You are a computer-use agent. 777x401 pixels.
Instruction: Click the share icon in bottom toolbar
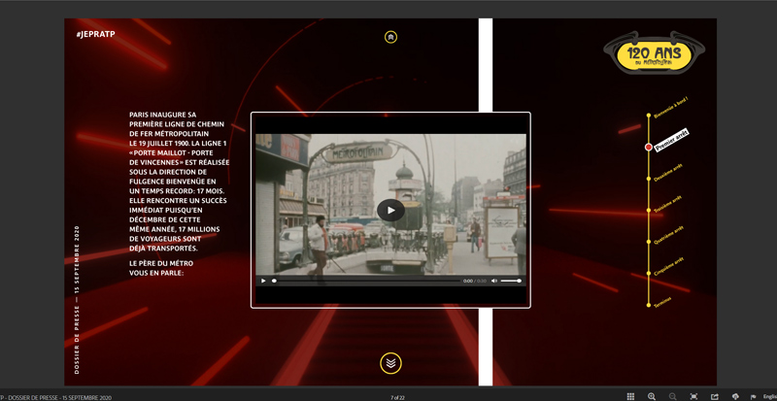coord(715,396)
